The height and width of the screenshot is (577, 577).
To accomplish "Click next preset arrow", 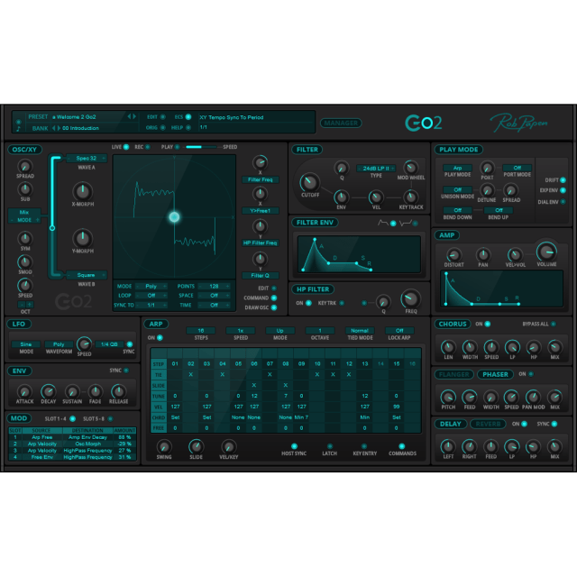I will point(134,116).
